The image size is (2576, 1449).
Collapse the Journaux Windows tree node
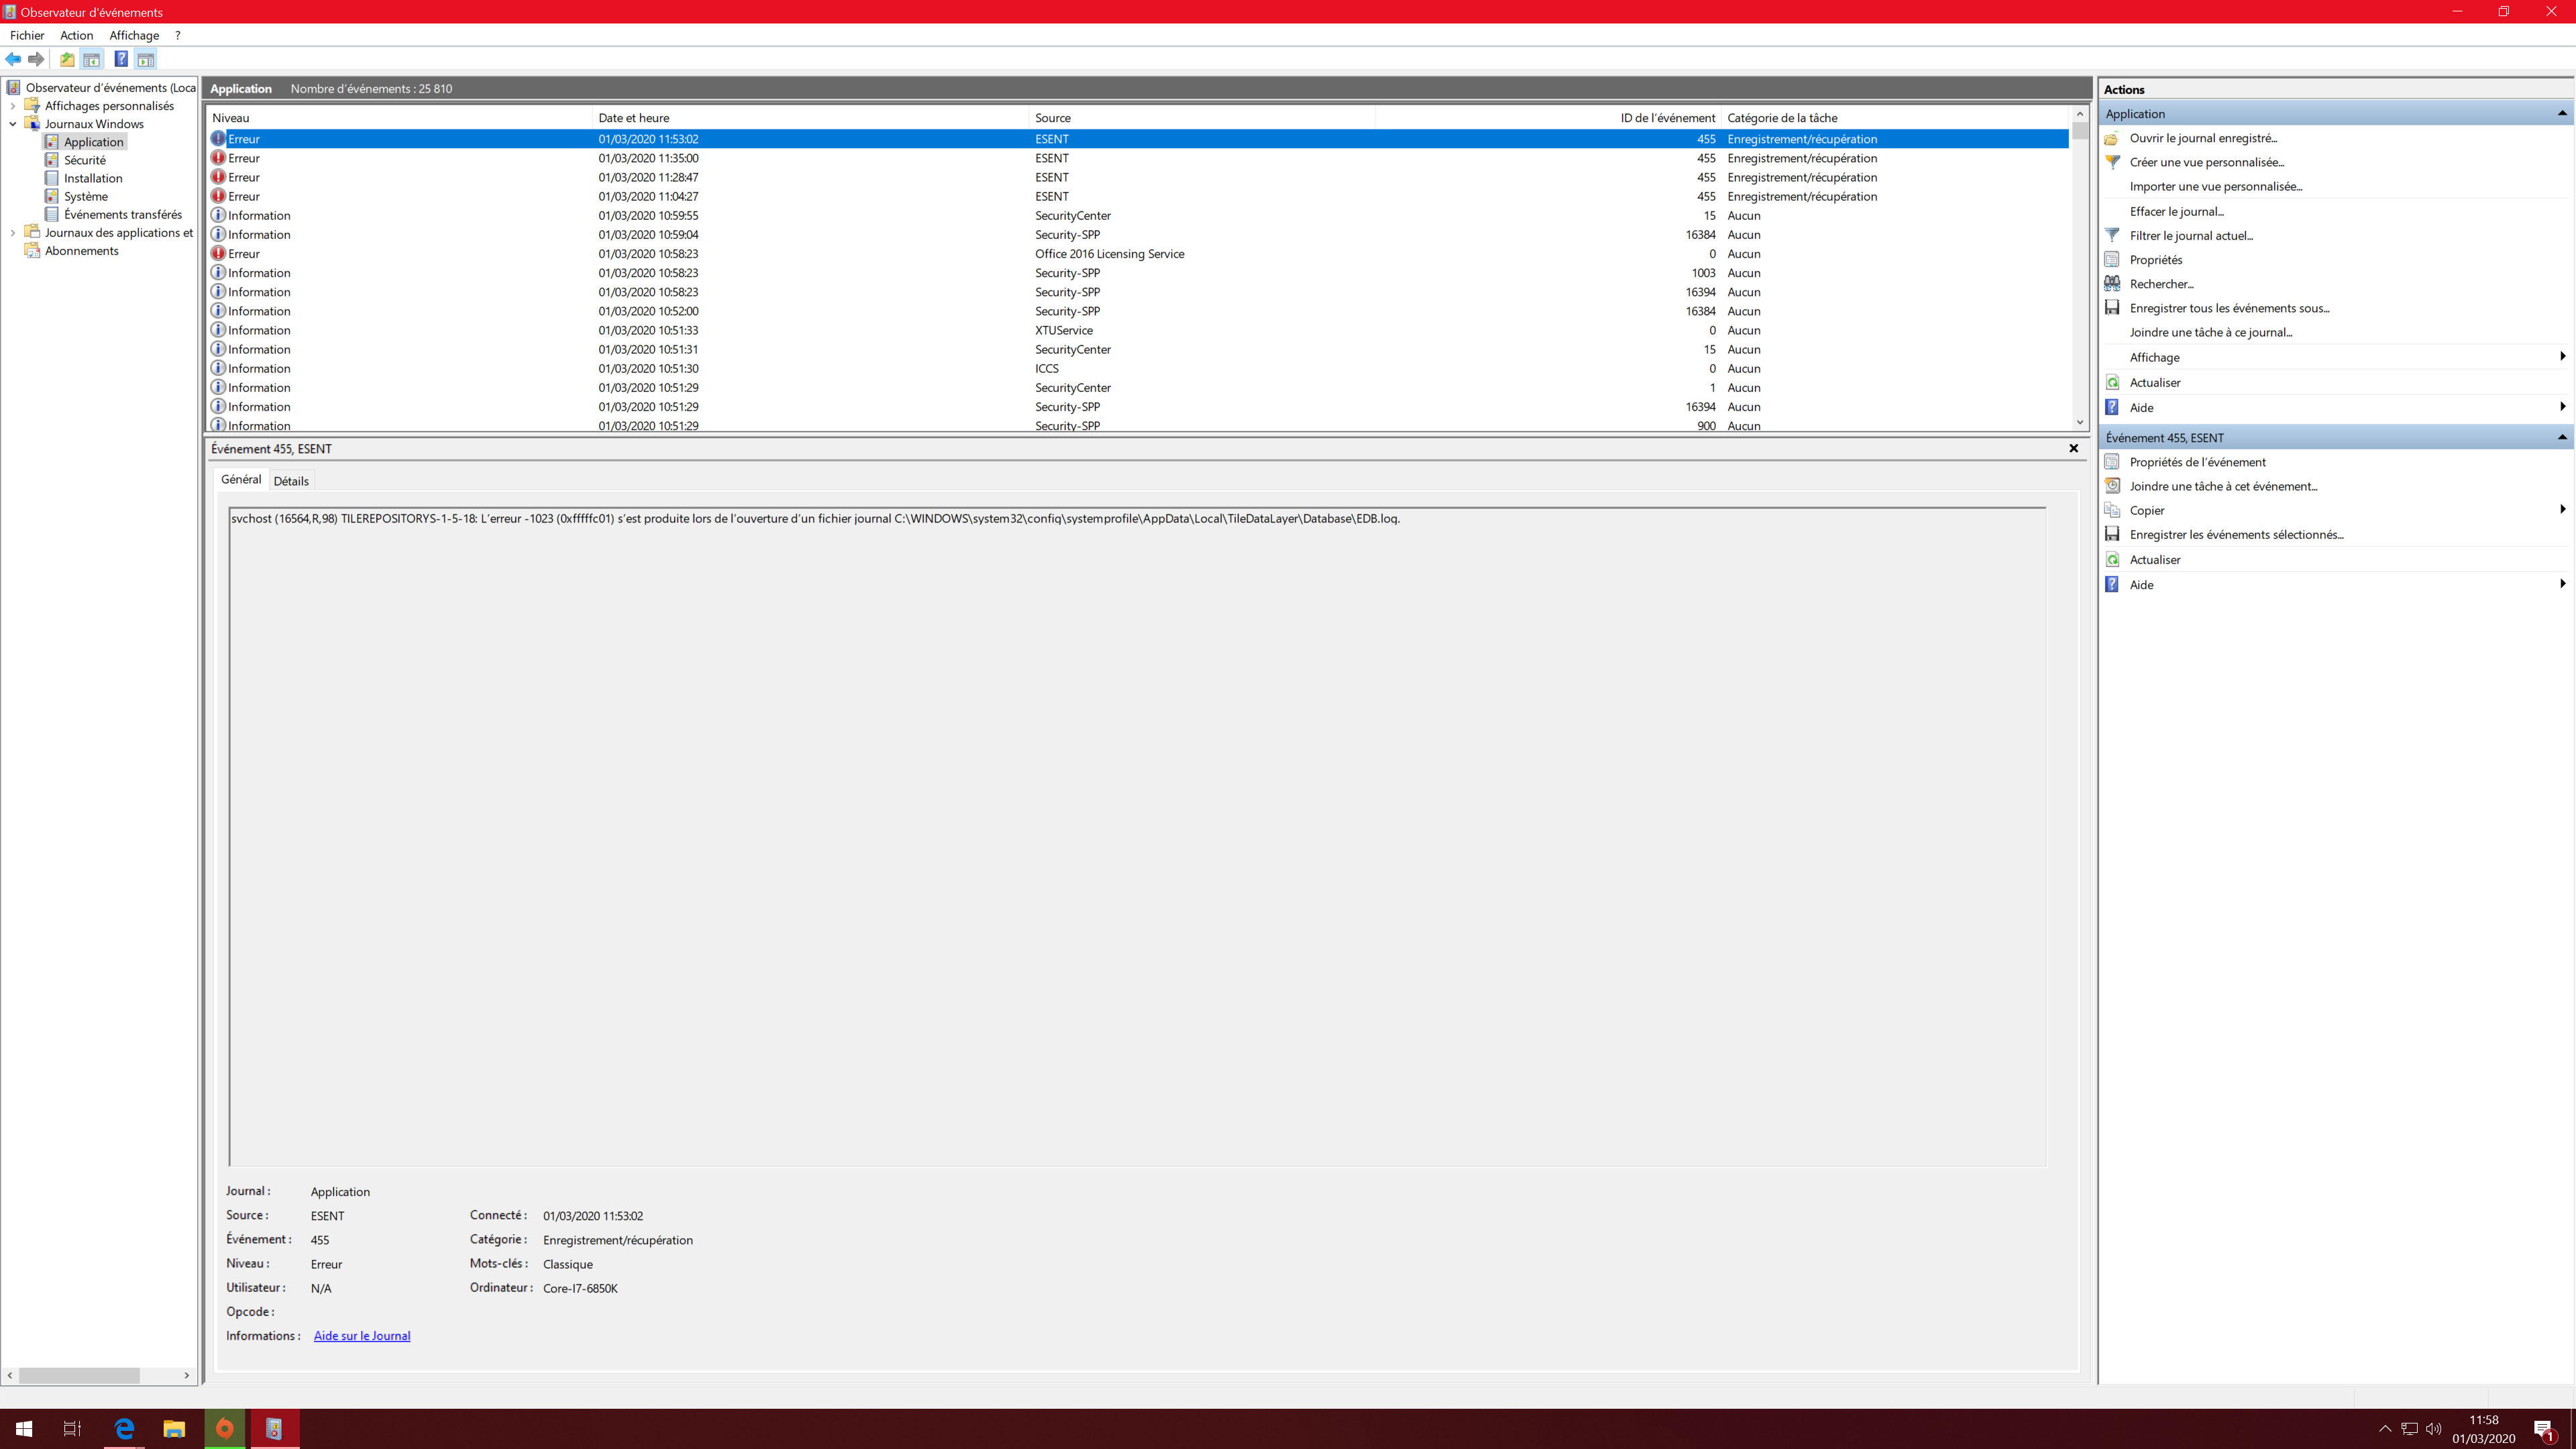click(x=12, y=124)
